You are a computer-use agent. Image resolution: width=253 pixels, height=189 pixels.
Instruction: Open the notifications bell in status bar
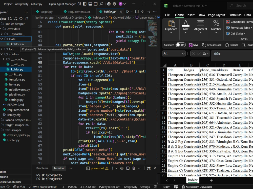[x=155, y=187]
